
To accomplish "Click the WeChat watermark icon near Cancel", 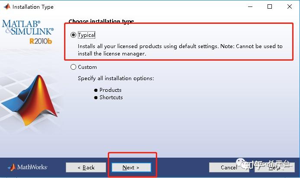I will click(x=241, y=164).
